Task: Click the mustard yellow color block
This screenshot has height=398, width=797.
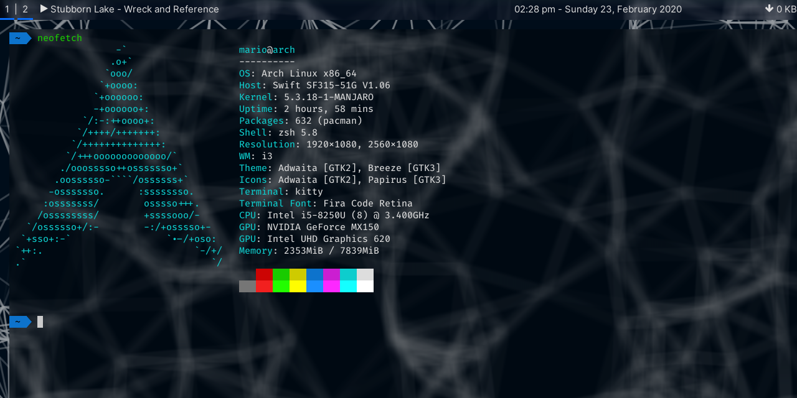Action: click(298, 274)
